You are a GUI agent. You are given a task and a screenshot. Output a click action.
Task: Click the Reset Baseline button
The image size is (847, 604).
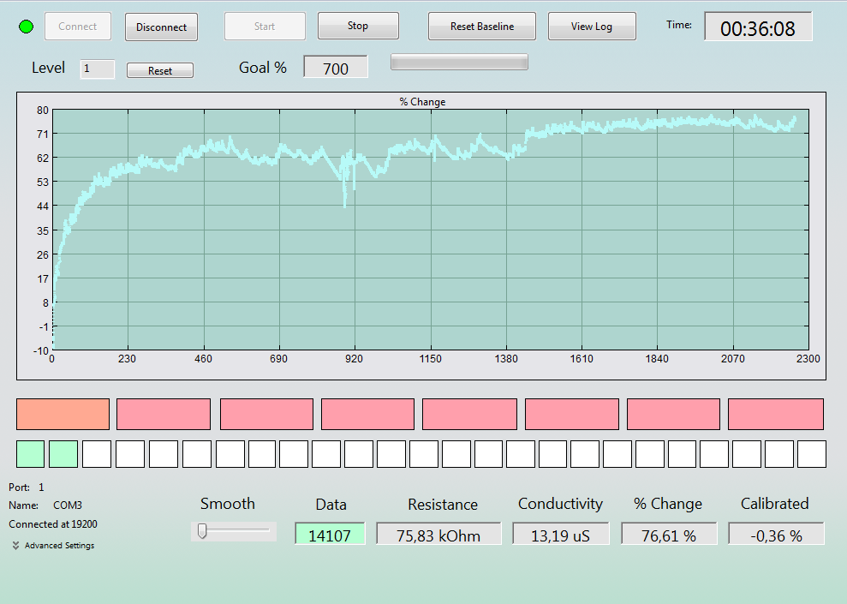tap(482, 27)
